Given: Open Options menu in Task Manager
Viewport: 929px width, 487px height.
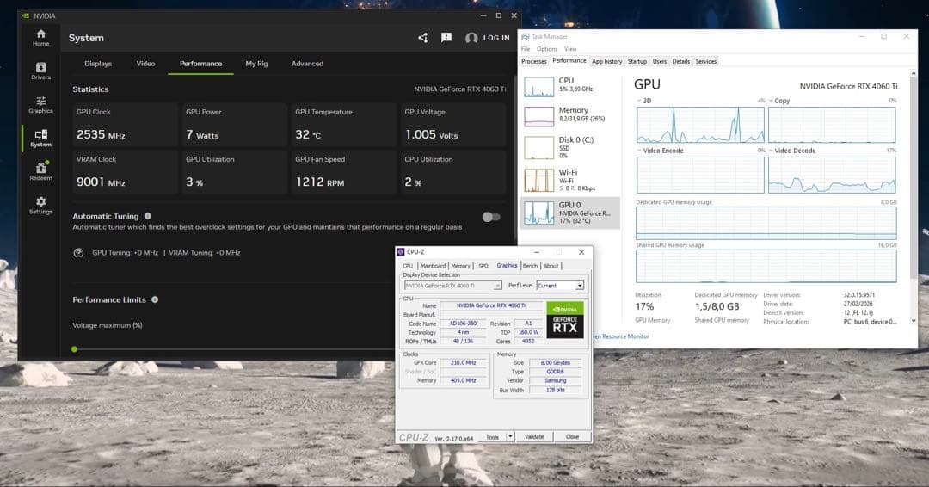Looking at the screenshot, I should tap(547, 49).
